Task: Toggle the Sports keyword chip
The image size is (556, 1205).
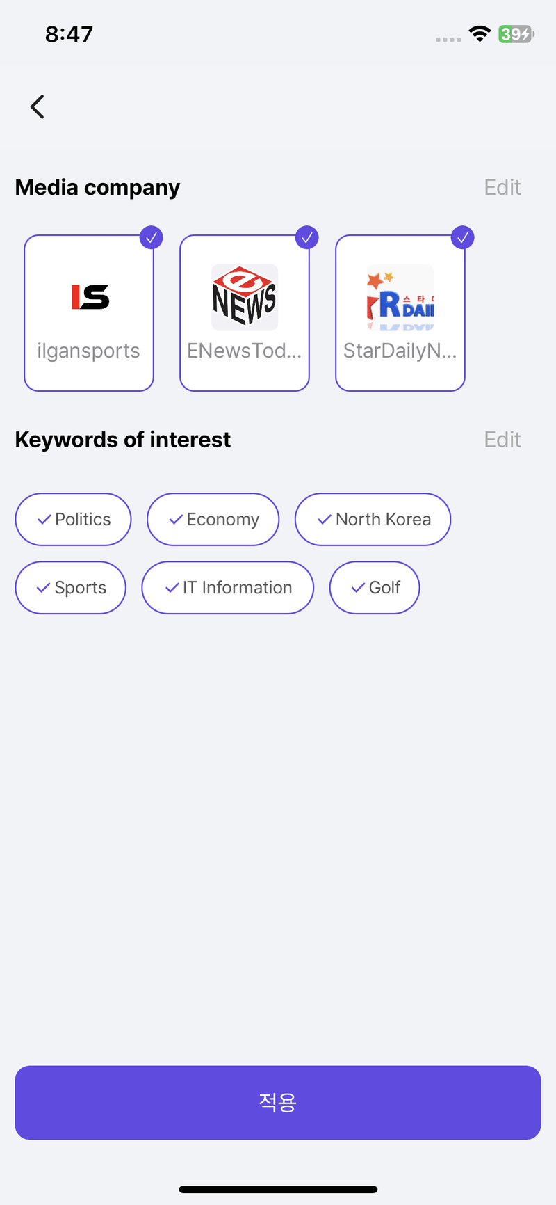Action: [x=70, y=588]
